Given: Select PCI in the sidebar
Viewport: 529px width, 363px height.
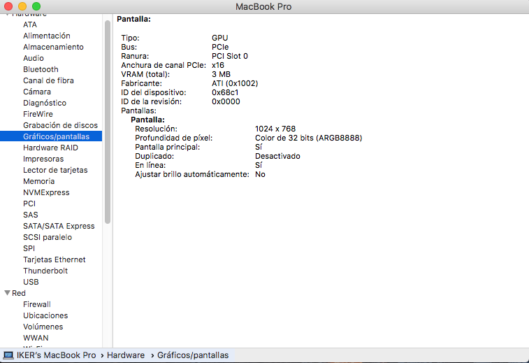Looking at the screenshot, I should click(29, 204).
